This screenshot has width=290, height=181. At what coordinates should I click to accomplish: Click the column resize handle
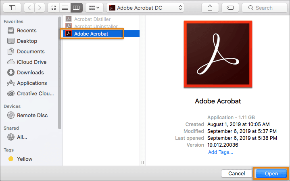[x=142, y=162]
